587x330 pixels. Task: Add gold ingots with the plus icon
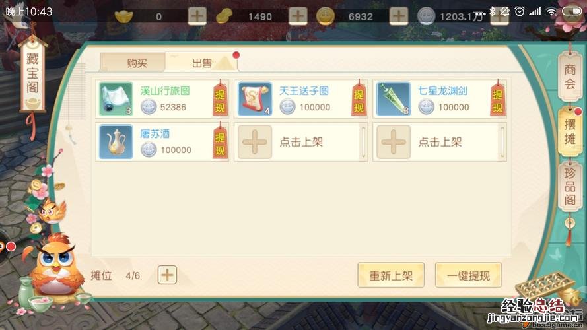pyautogui.click(x=197, y=16)
